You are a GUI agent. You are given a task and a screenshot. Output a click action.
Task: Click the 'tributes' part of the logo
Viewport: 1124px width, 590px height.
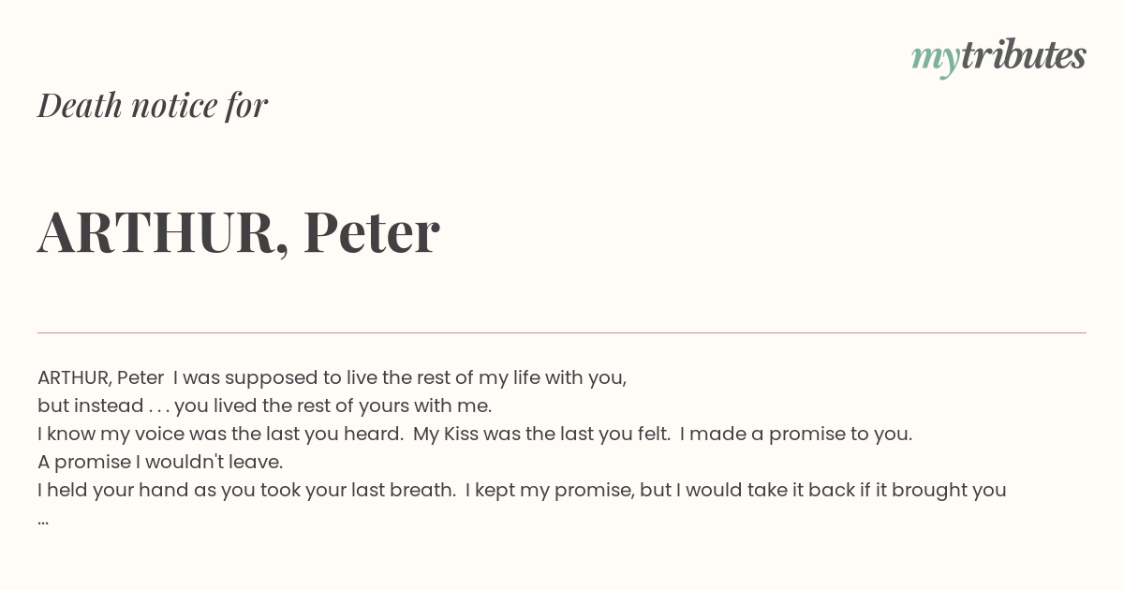[x=1024, y=55]
